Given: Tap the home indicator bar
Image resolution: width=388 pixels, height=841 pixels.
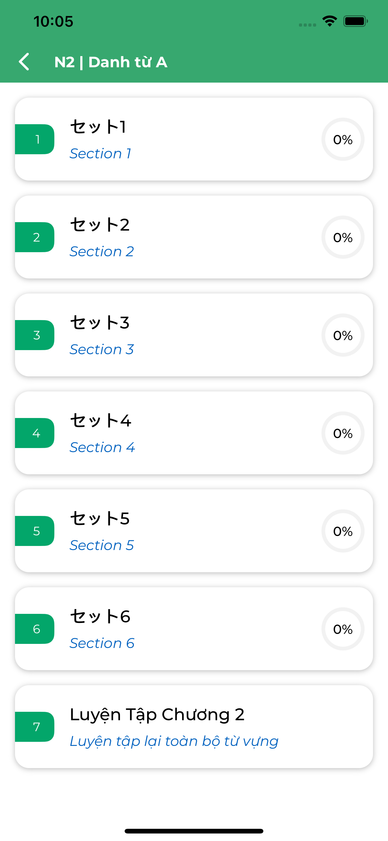Looking at the screenshot, I should 194,831.
